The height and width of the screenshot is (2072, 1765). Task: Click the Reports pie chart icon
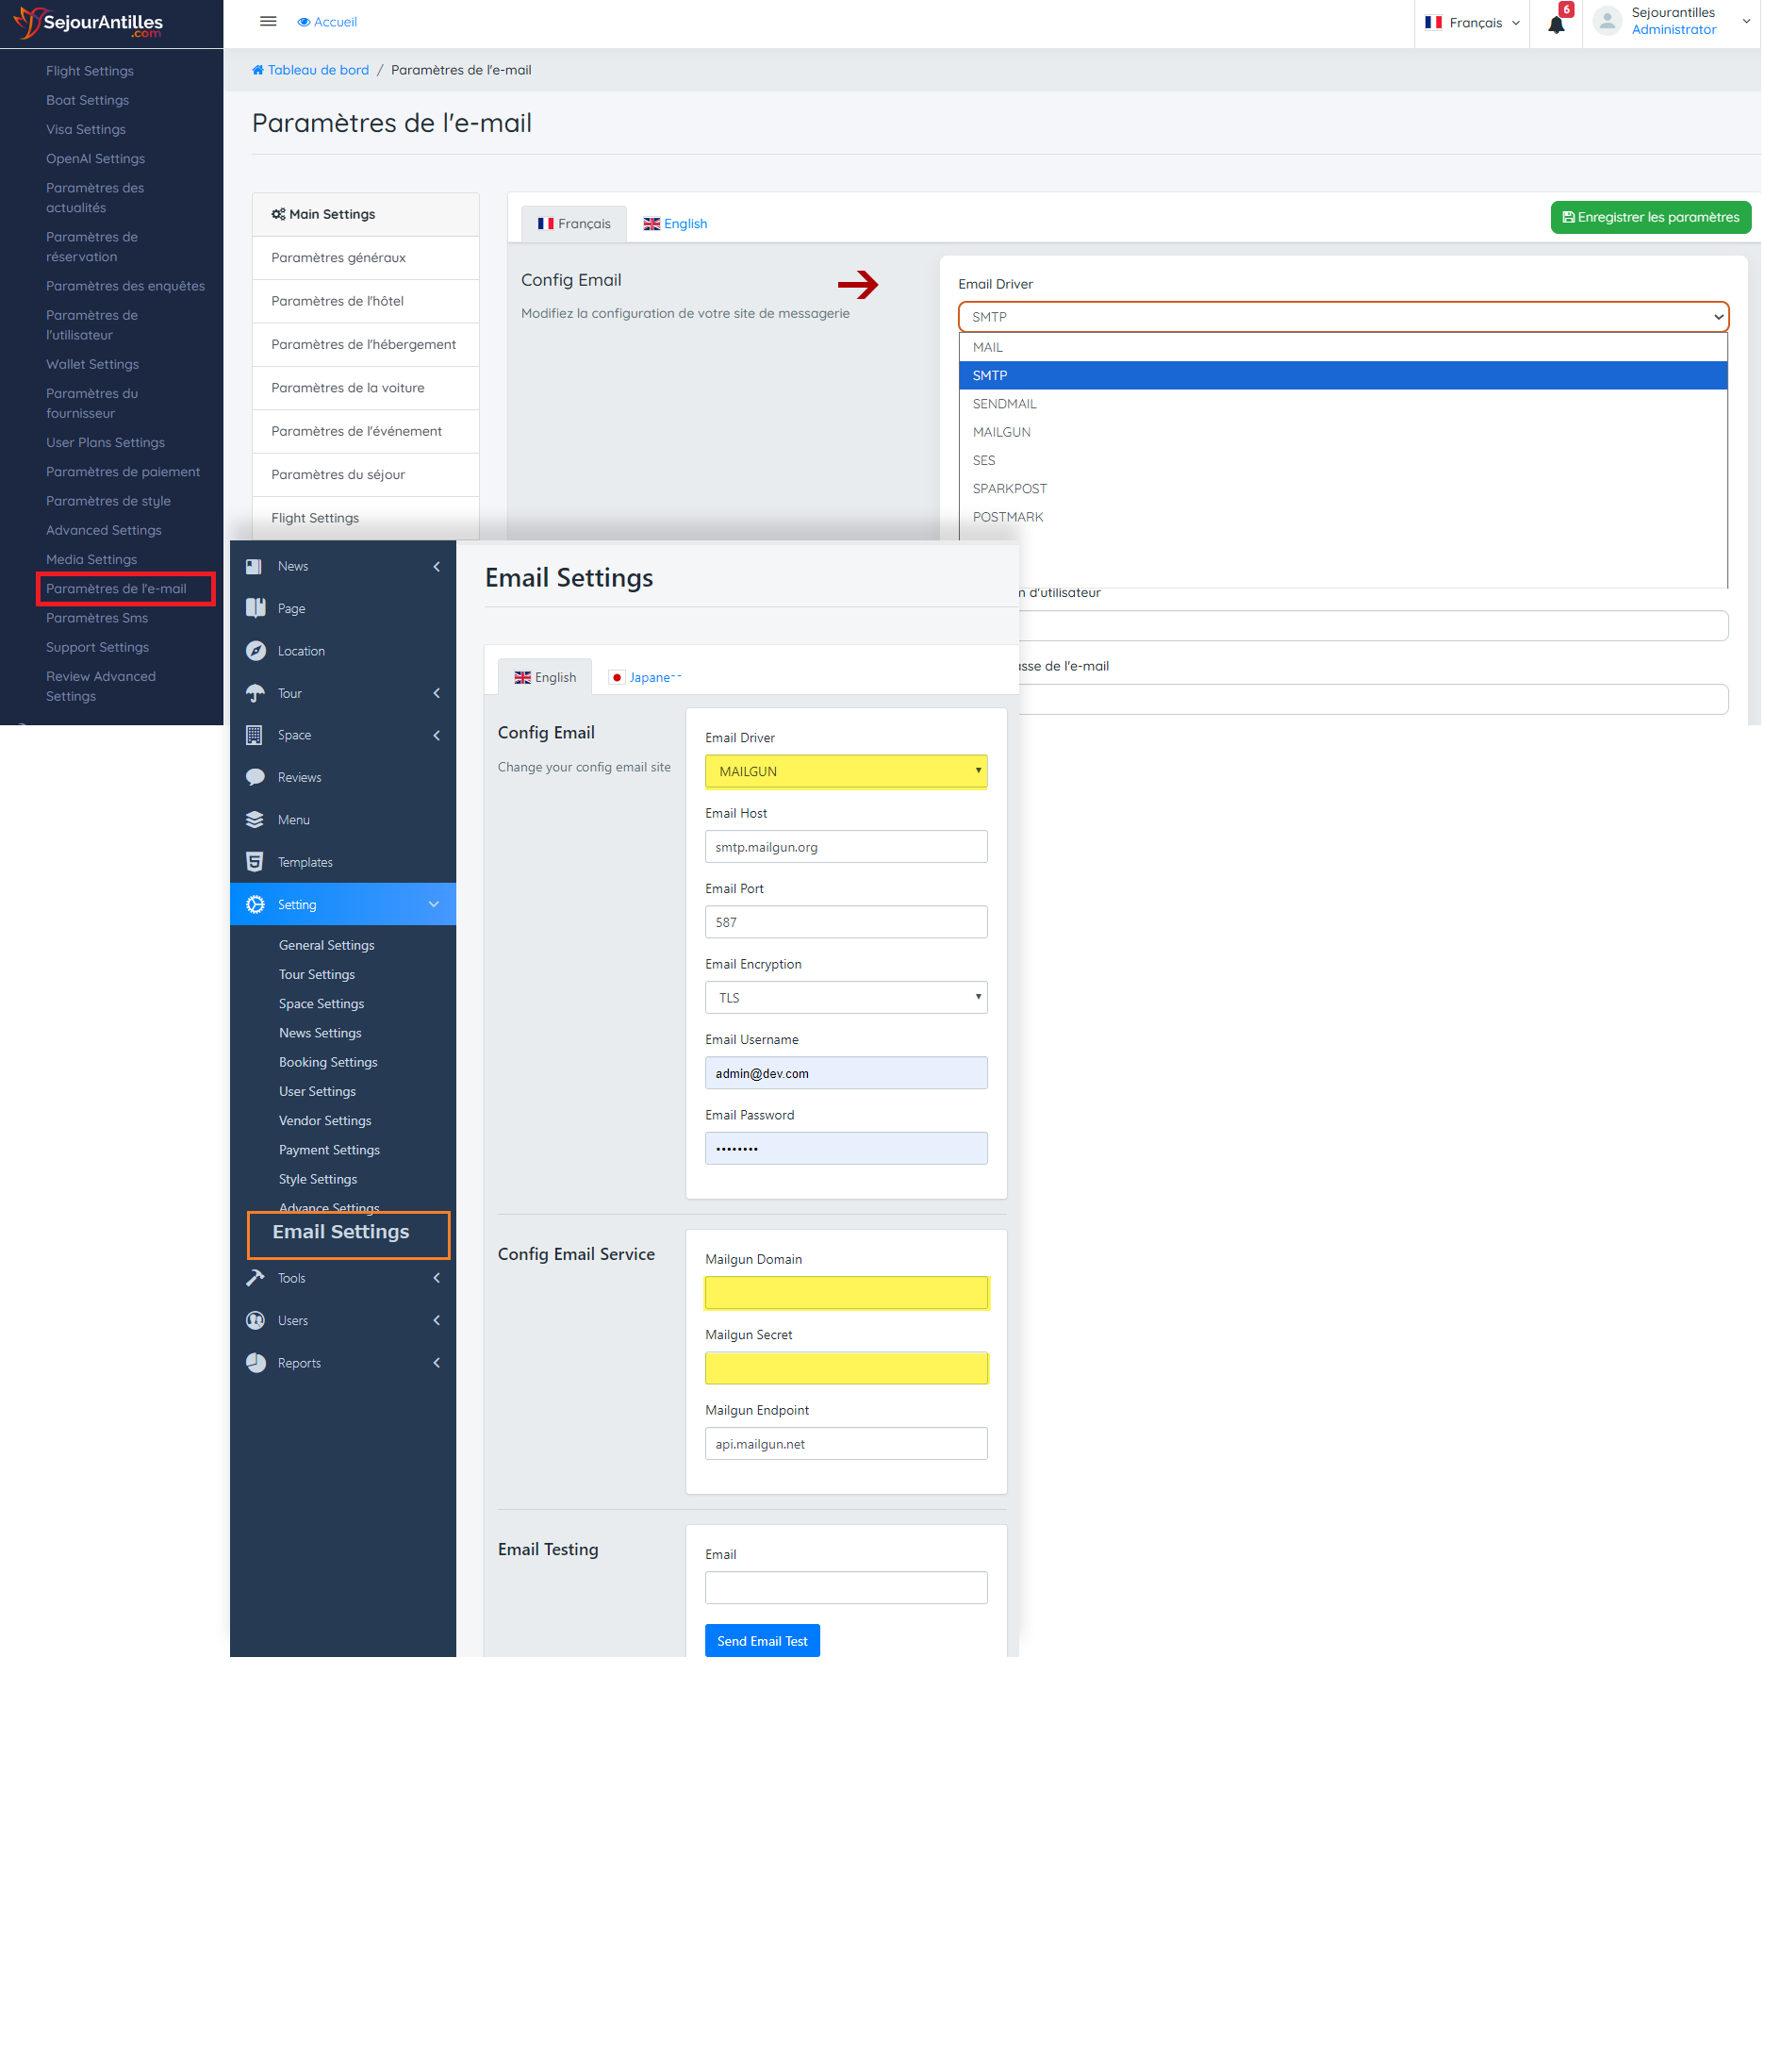(x=256, y=1363)
